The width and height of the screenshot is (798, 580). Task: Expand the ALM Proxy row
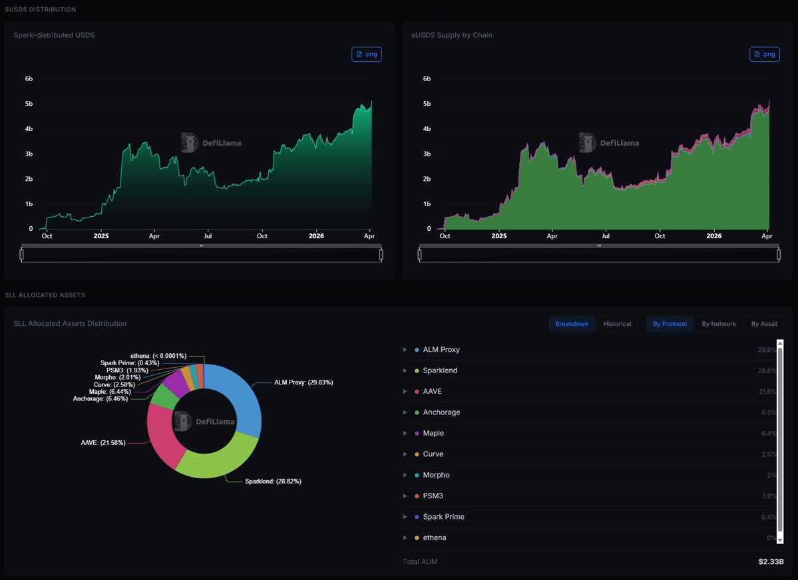pos(405,350)
